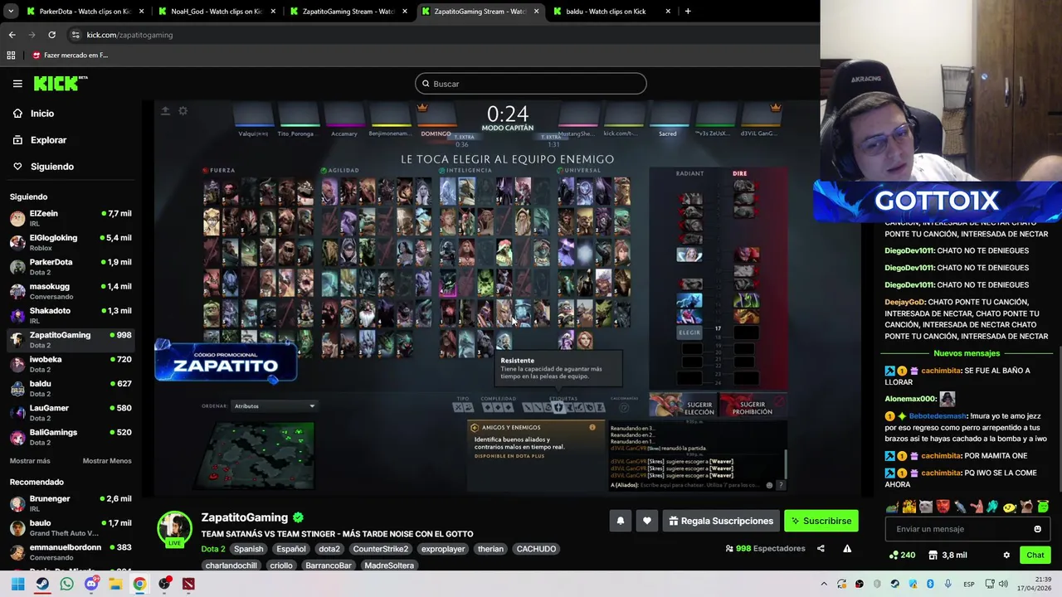Click the language indicator ESP in taskbar

coord(968,584)
